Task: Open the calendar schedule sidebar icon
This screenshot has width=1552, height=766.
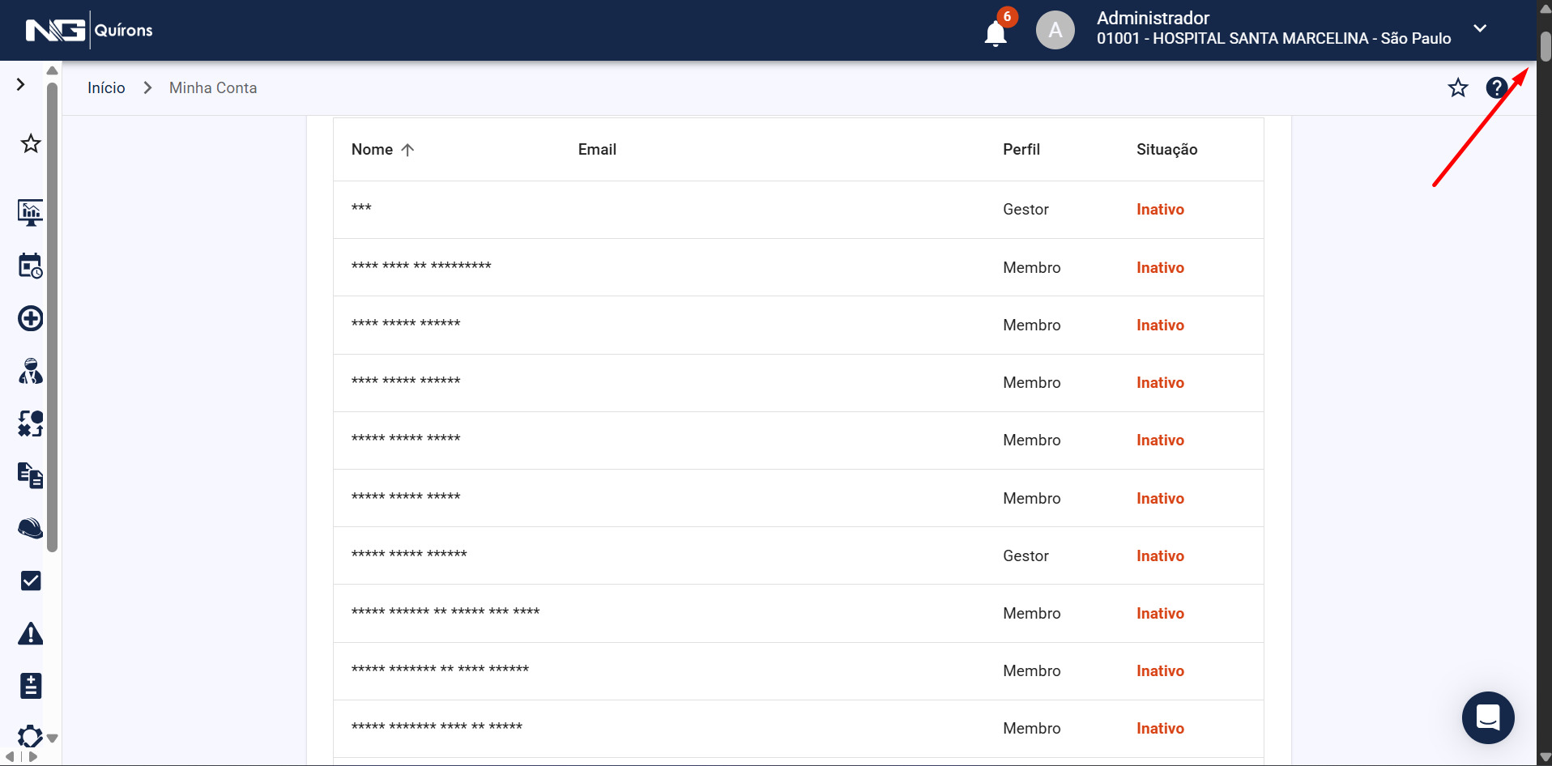Action: click(31, 266)
